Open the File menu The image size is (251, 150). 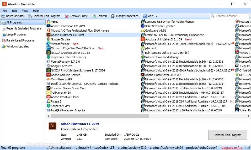coord(5,11)
